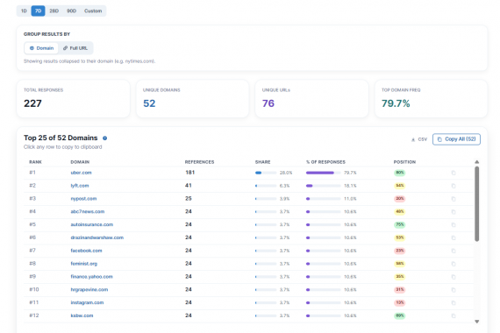The image size is (500, 333).
Task: Open the nypost.com domain link
Action: [83, 199]
